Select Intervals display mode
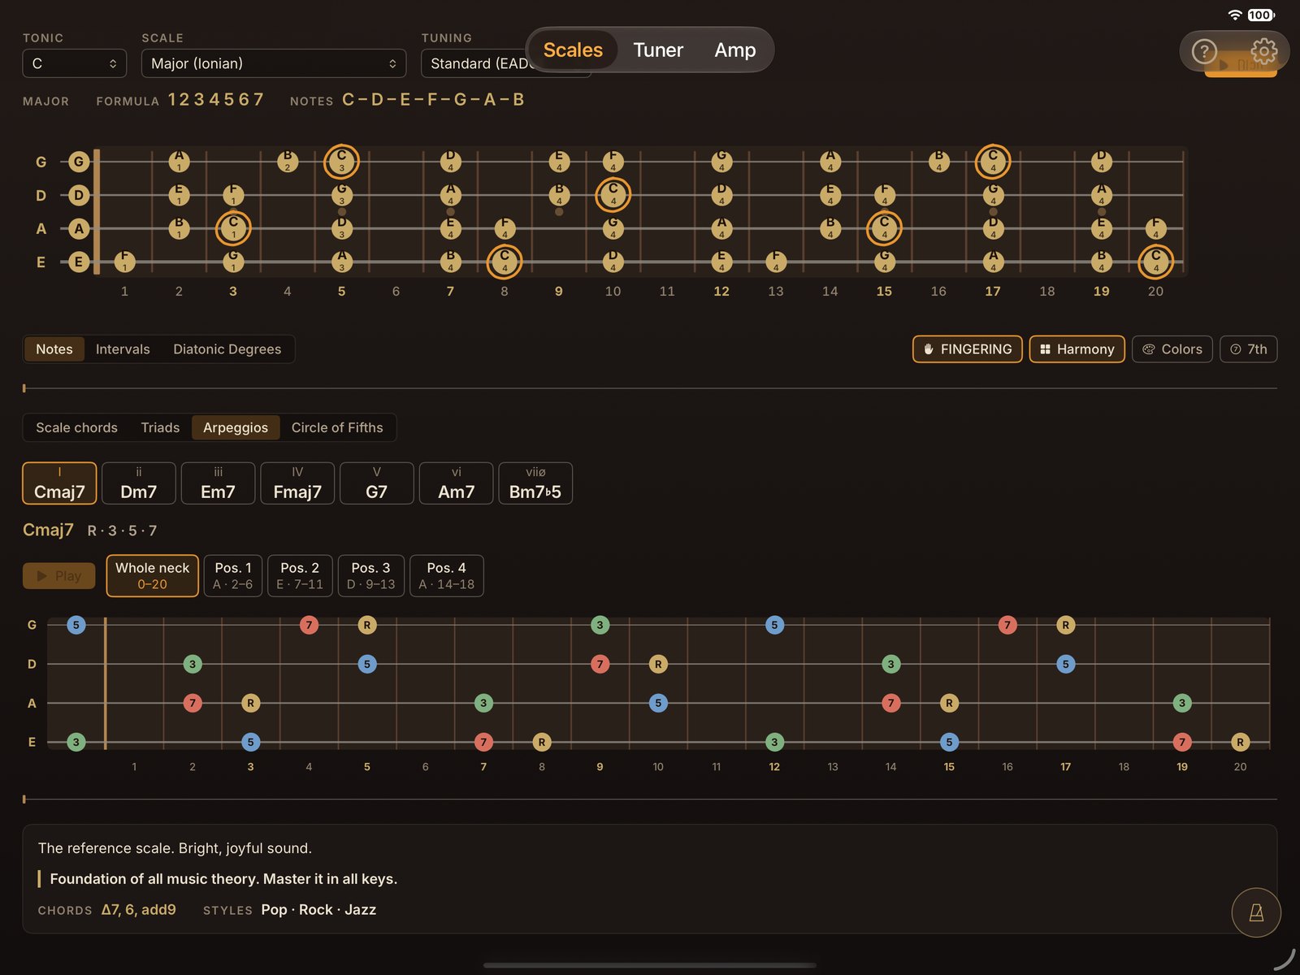Image resolution: width=1300 pixels, height=975 pixels. [x=123, y=349]
